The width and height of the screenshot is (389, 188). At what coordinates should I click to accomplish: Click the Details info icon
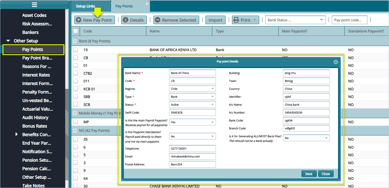[x=125, y=20]
